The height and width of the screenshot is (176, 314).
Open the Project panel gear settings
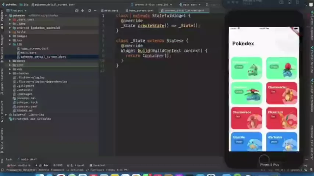coord(89,11)
